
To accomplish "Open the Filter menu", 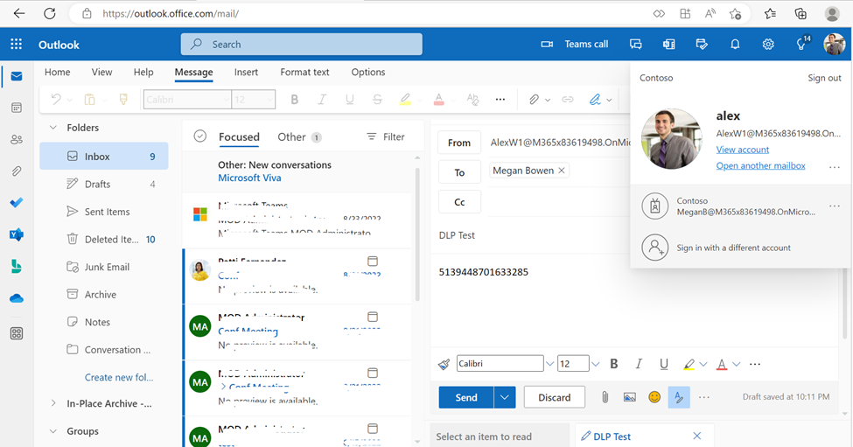I will (385, 136).
